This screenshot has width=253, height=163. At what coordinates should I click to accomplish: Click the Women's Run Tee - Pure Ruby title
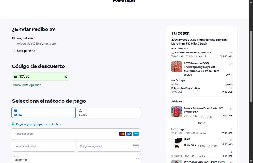(205, 162)
